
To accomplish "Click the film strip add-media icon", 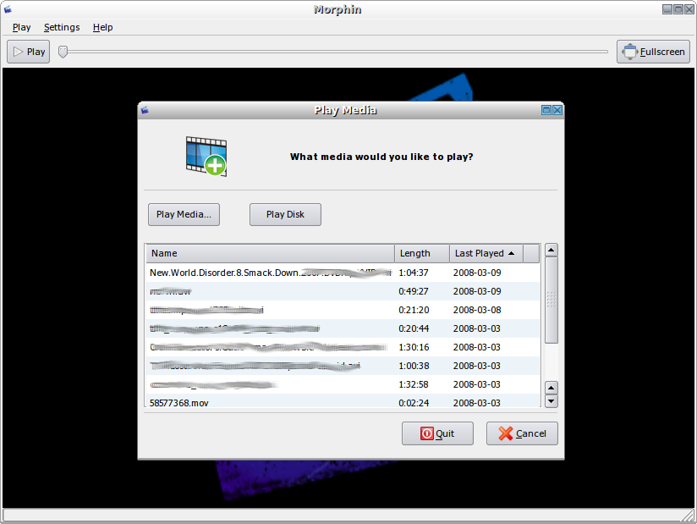I will pyautogui.click(x=206, y=156).
